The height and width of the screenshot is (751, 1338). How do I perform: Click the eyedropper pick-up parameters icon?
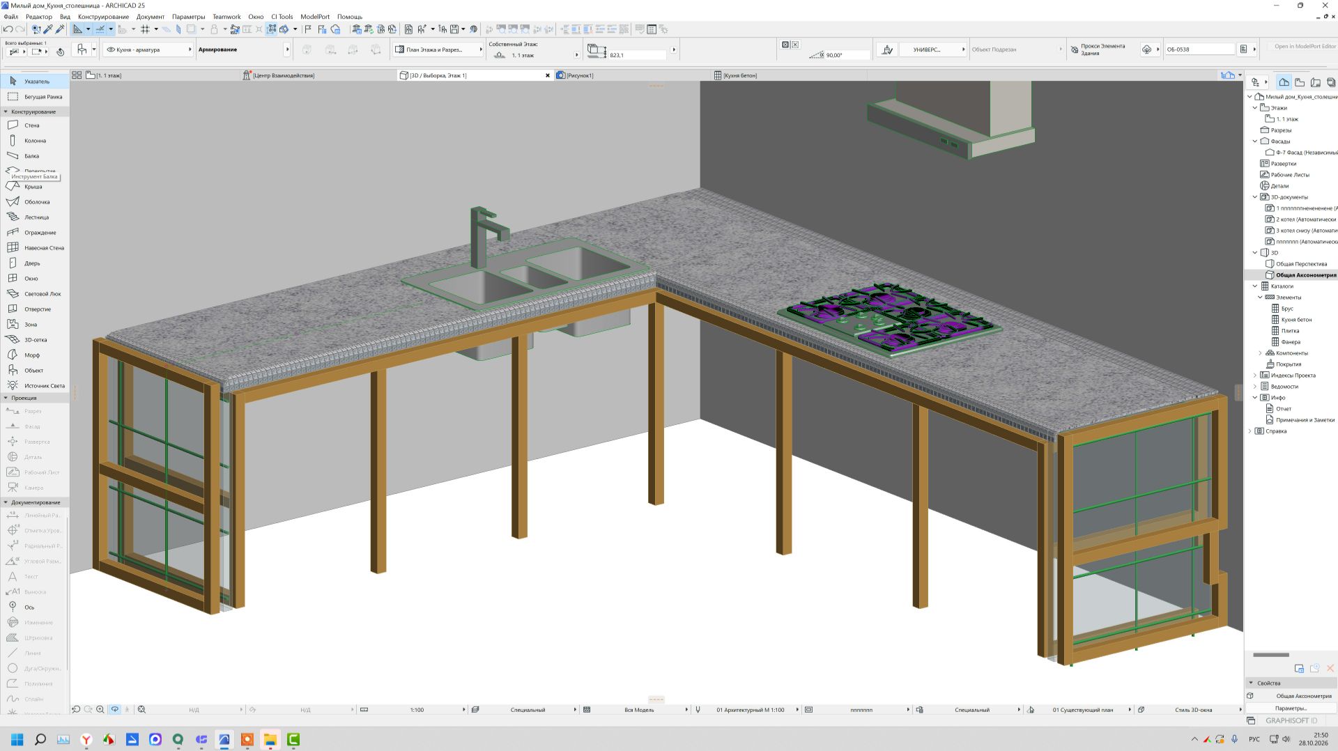tap(48, 29)
